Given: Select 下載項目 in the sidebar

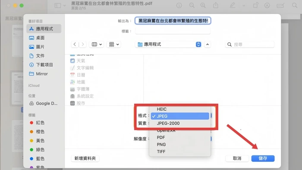Looking at the screenshot, I should 44,65.
